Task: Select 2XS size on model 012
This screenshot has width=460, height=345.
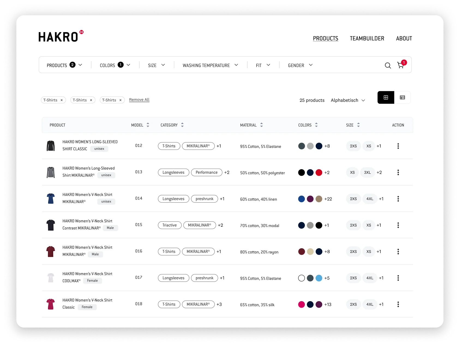Action: tap(353, 146)
